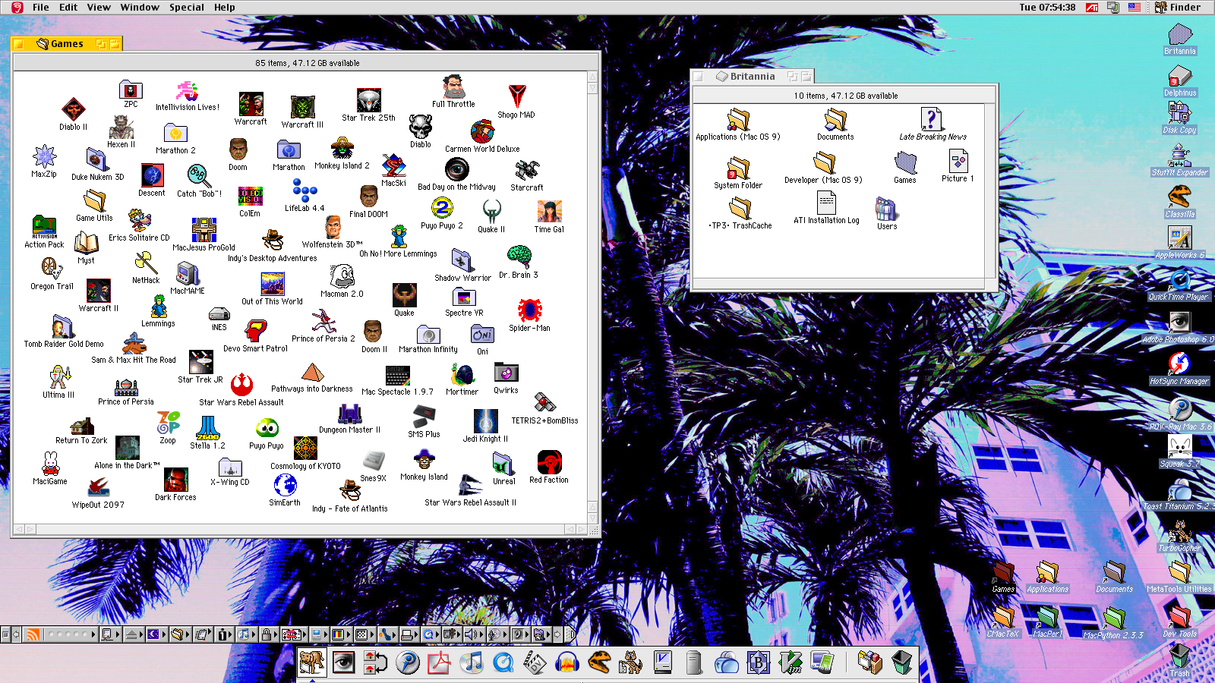Open the File menu
The image size is (1215, 683).
tap(41, 7)
